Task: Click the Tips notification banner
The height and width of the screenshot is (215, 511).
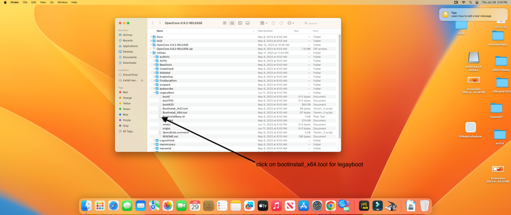Action: (473, 14)
